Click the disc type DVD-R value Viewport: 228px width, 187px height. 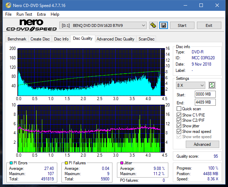pos(198,52)
